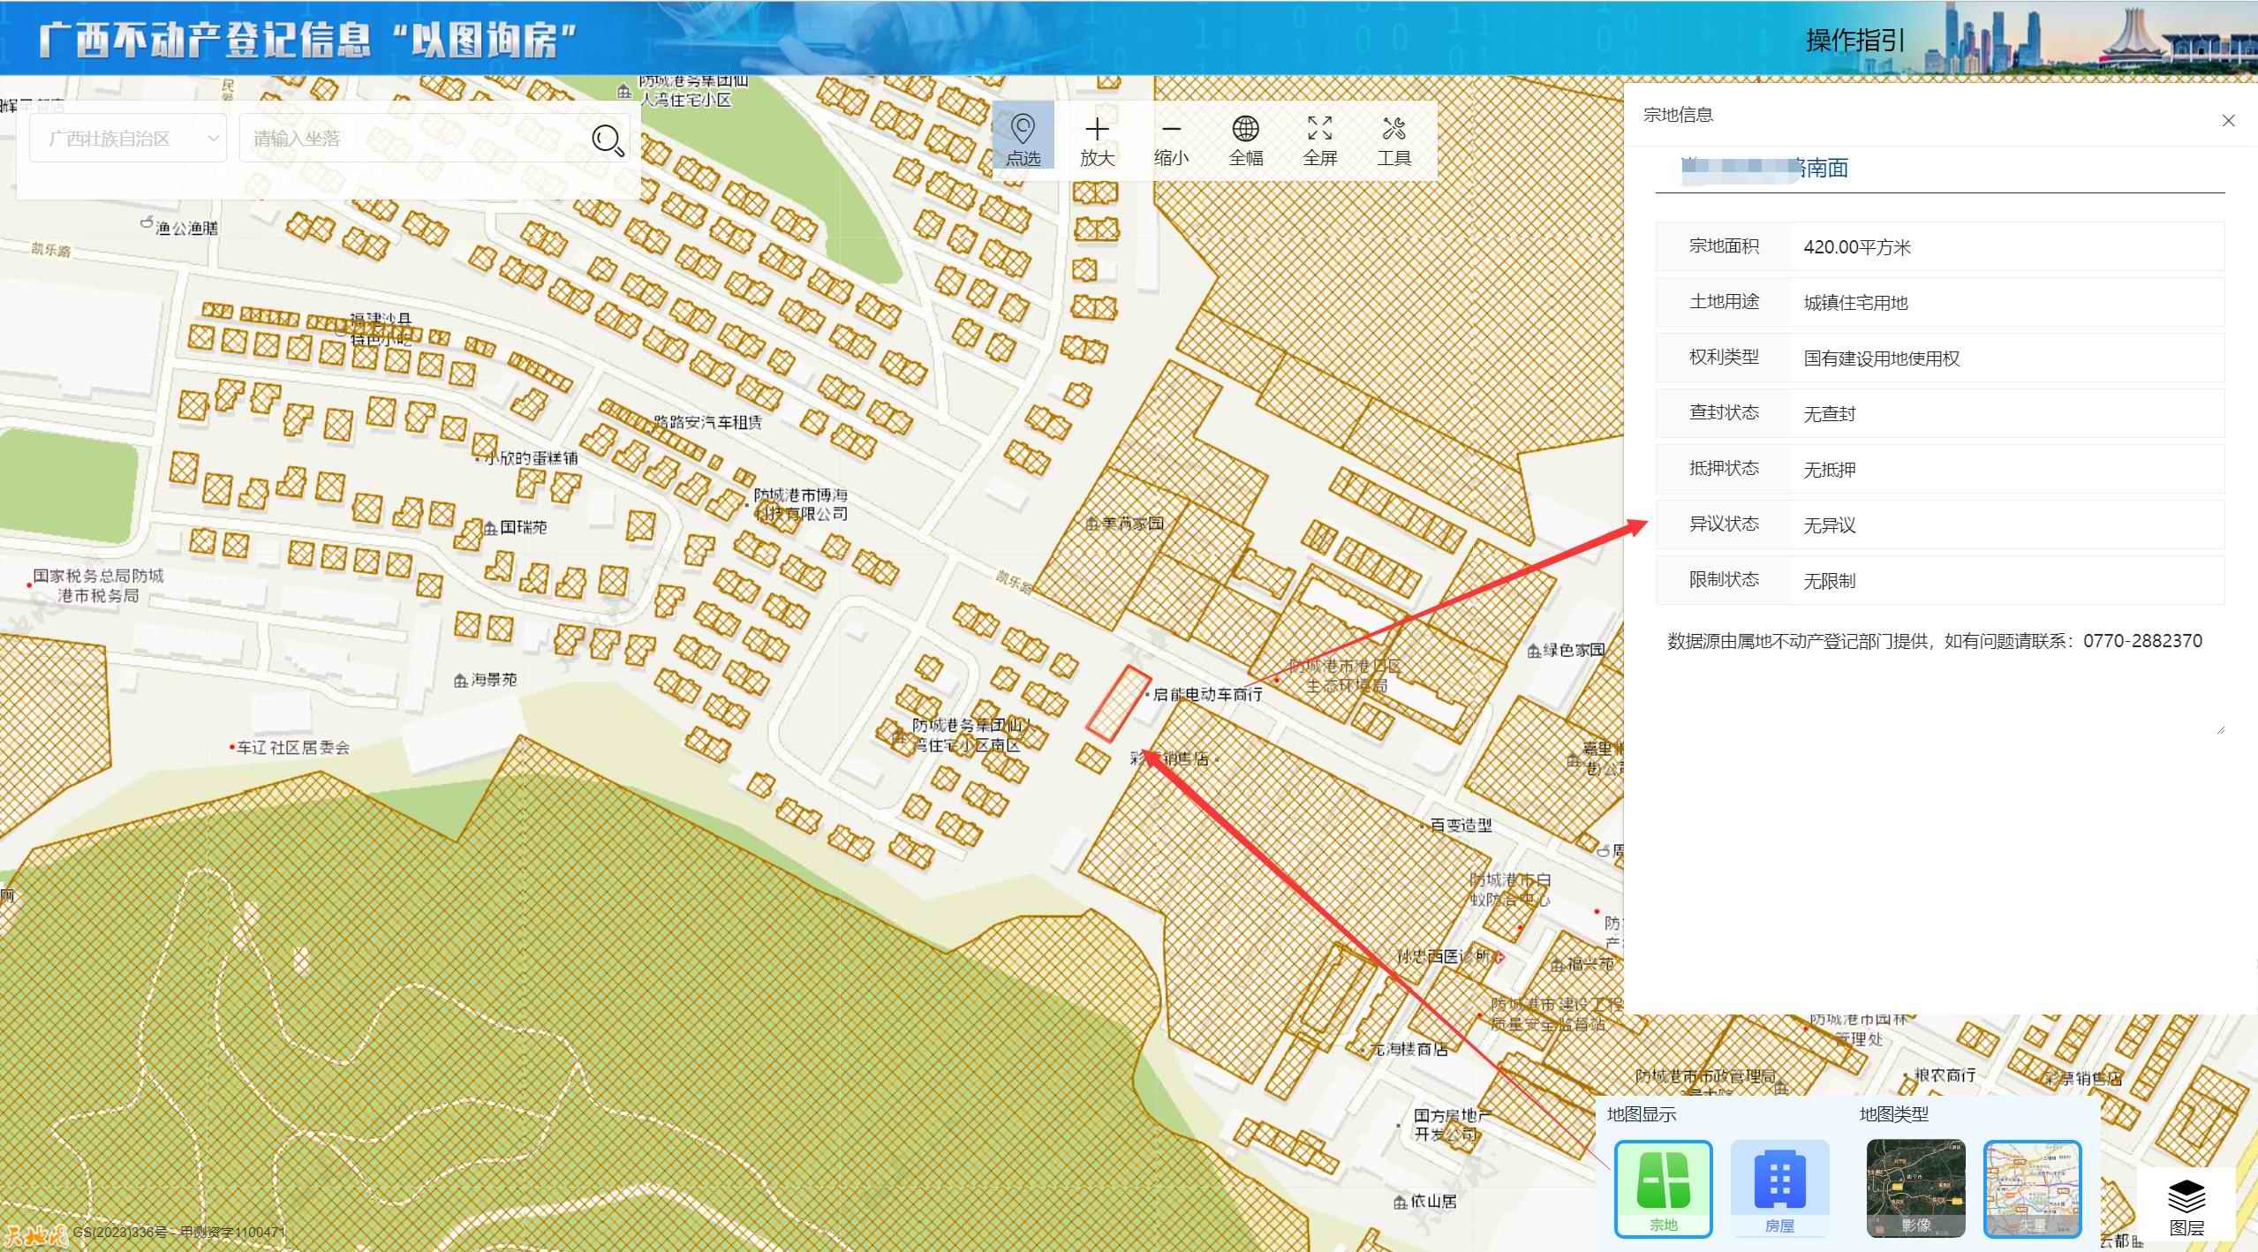This screenshot has height=1252, width=2258.
Task: Click the 缩小 zoom out tool
Action: click(1171, 140)
